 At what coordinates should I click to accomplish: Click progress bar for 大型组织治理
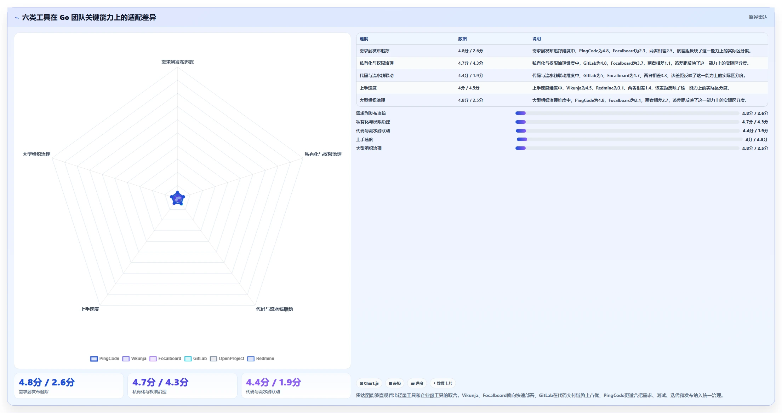[627, 148]
